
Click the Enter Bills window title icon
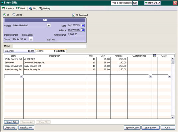(x=2, y=3)
